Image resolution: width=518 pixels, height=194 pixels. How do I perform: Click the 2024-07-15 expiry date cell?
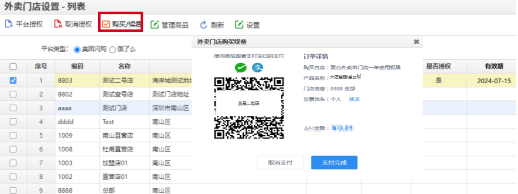click(492, 81)
